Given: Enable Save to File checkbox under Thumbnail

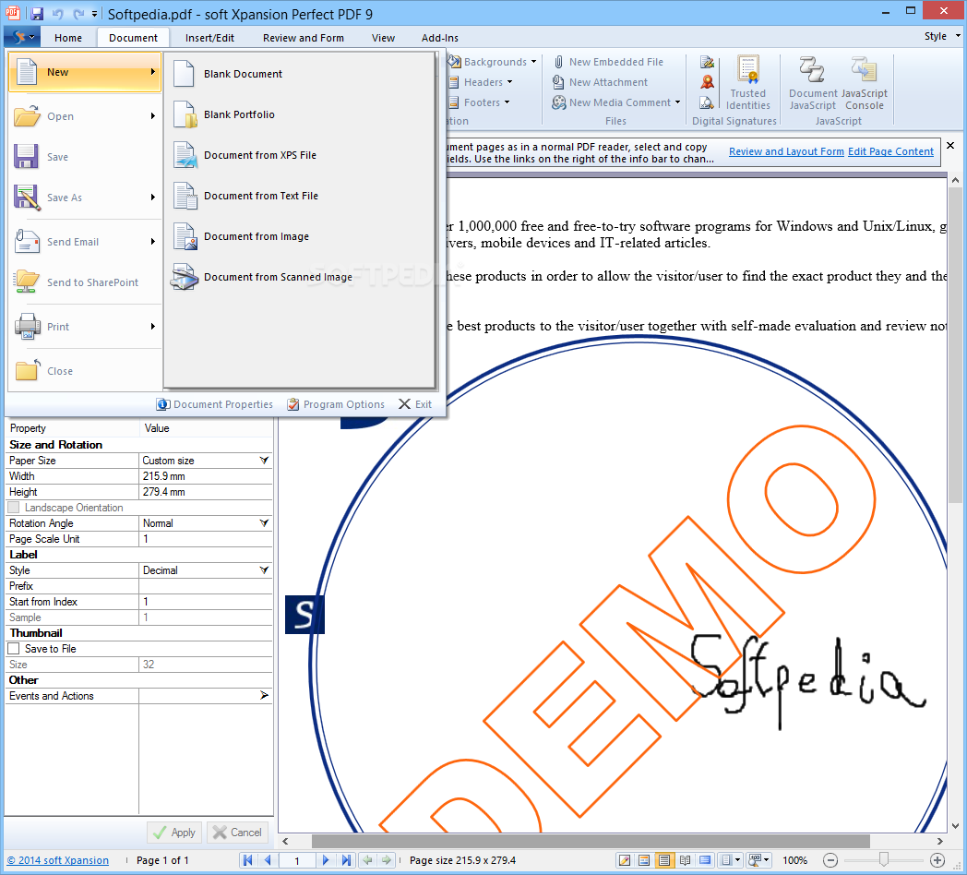Looking at the screenshot, I should click(x=14, y=649).
